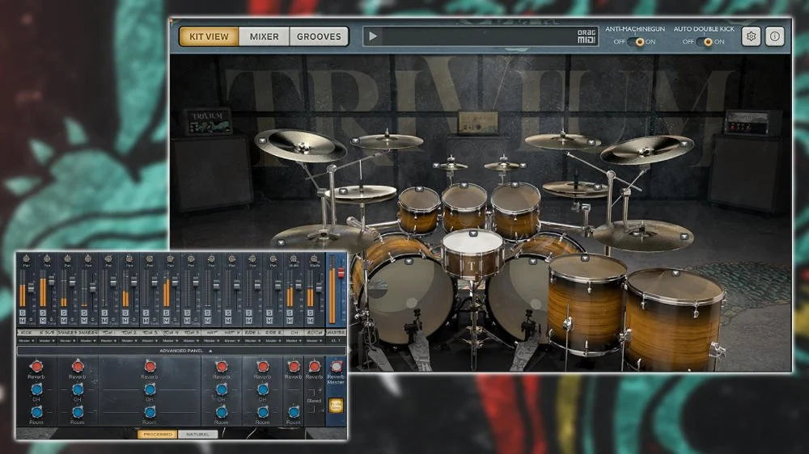Select the Natural mix mode

click(x=197, y=435)
